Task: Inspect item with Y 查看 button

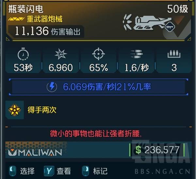Action: pos(57,171)
